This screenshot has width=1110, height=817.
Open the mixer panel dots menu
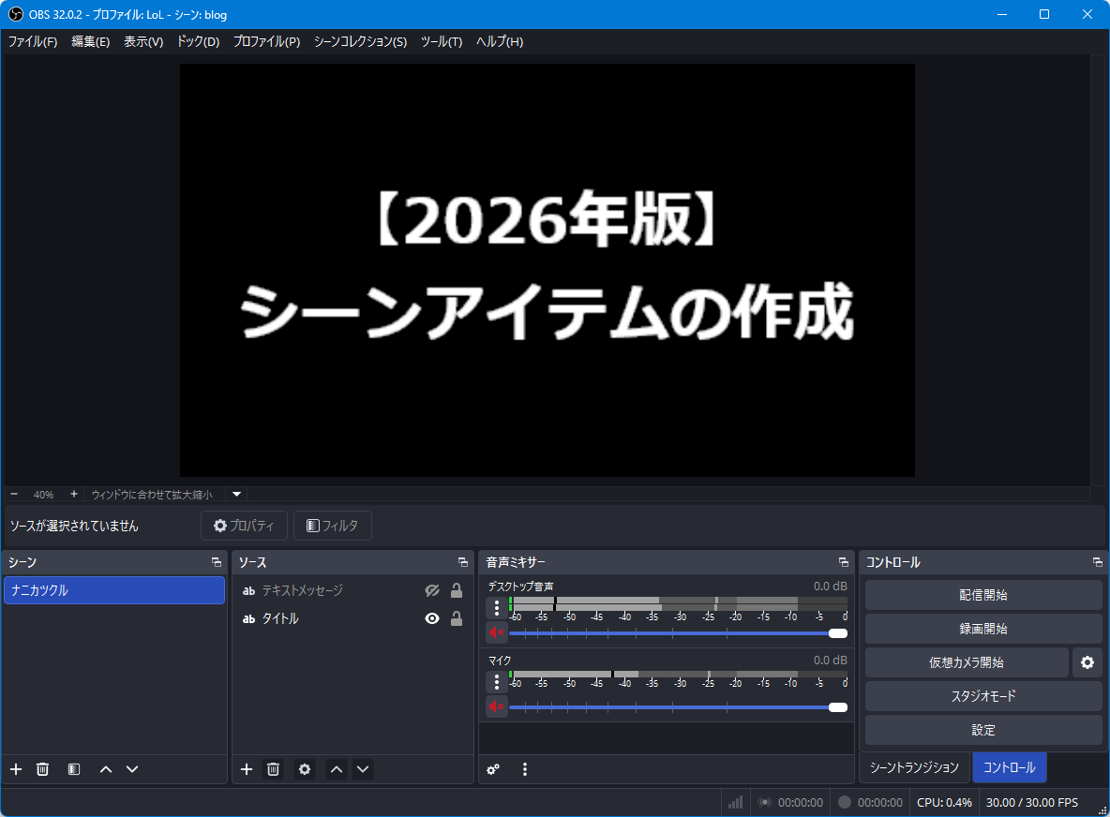pyautogui.click(x=525, y=769)
